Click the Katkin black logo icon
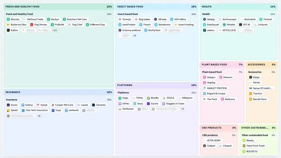281x158 pixels. point(8,30)
